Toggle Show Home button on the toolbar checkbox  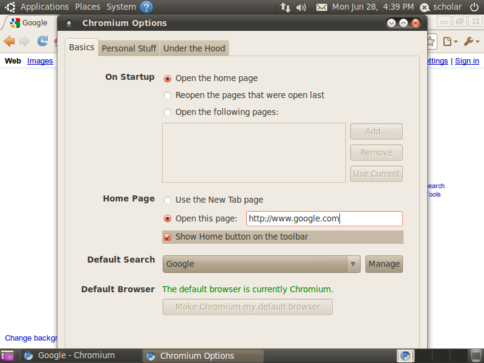168,237
